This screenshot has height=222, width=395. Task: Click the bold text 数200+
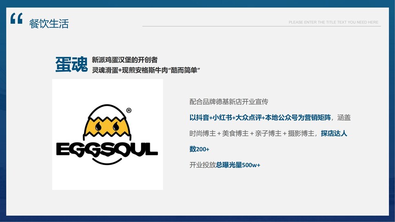(x=199, y=149)
